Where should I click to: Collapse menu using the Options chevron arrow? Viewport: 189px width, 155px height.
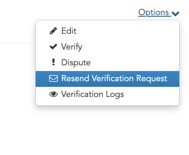click(175, 13)
